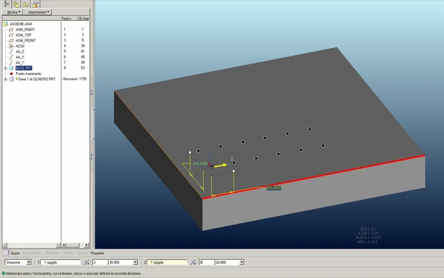Open the Model Tree navigator tab
This screenshot has height=278, width=444.
(x=7, y=4)
